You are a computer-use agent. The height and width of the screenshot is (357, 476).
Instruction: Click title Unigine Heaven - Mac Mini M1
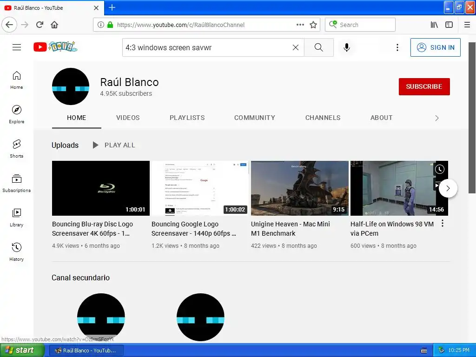click(x=290, y=229)
